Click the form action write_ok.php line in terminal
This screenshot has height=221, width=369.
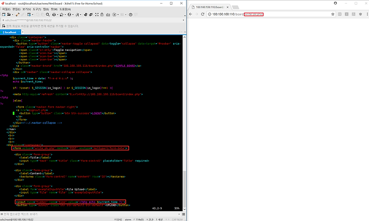70,148
